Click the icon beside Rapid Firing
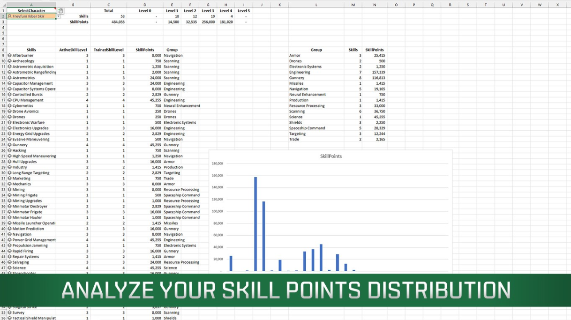This screenshot has width=571, height=320. point(10,251)
